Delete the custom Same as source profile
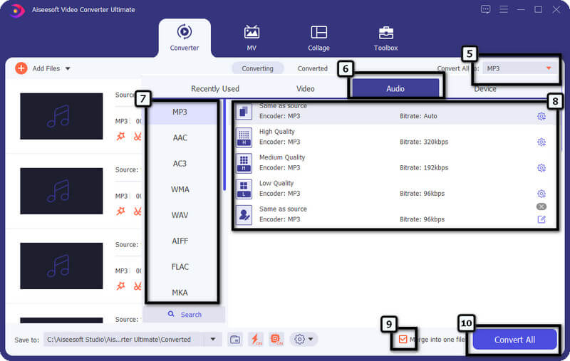Image resolution: width=570 pixels, height=361 pixels. (x=541, y=206)
